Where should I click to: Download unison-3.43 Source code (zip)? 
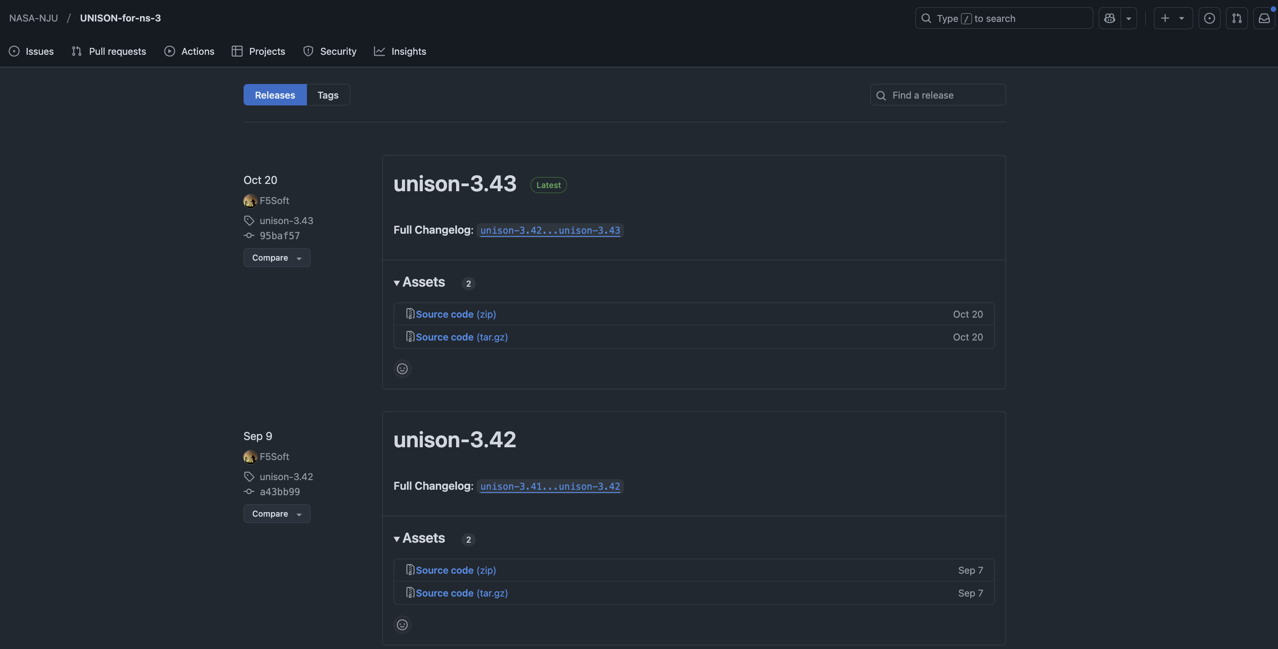click(455, 314)
